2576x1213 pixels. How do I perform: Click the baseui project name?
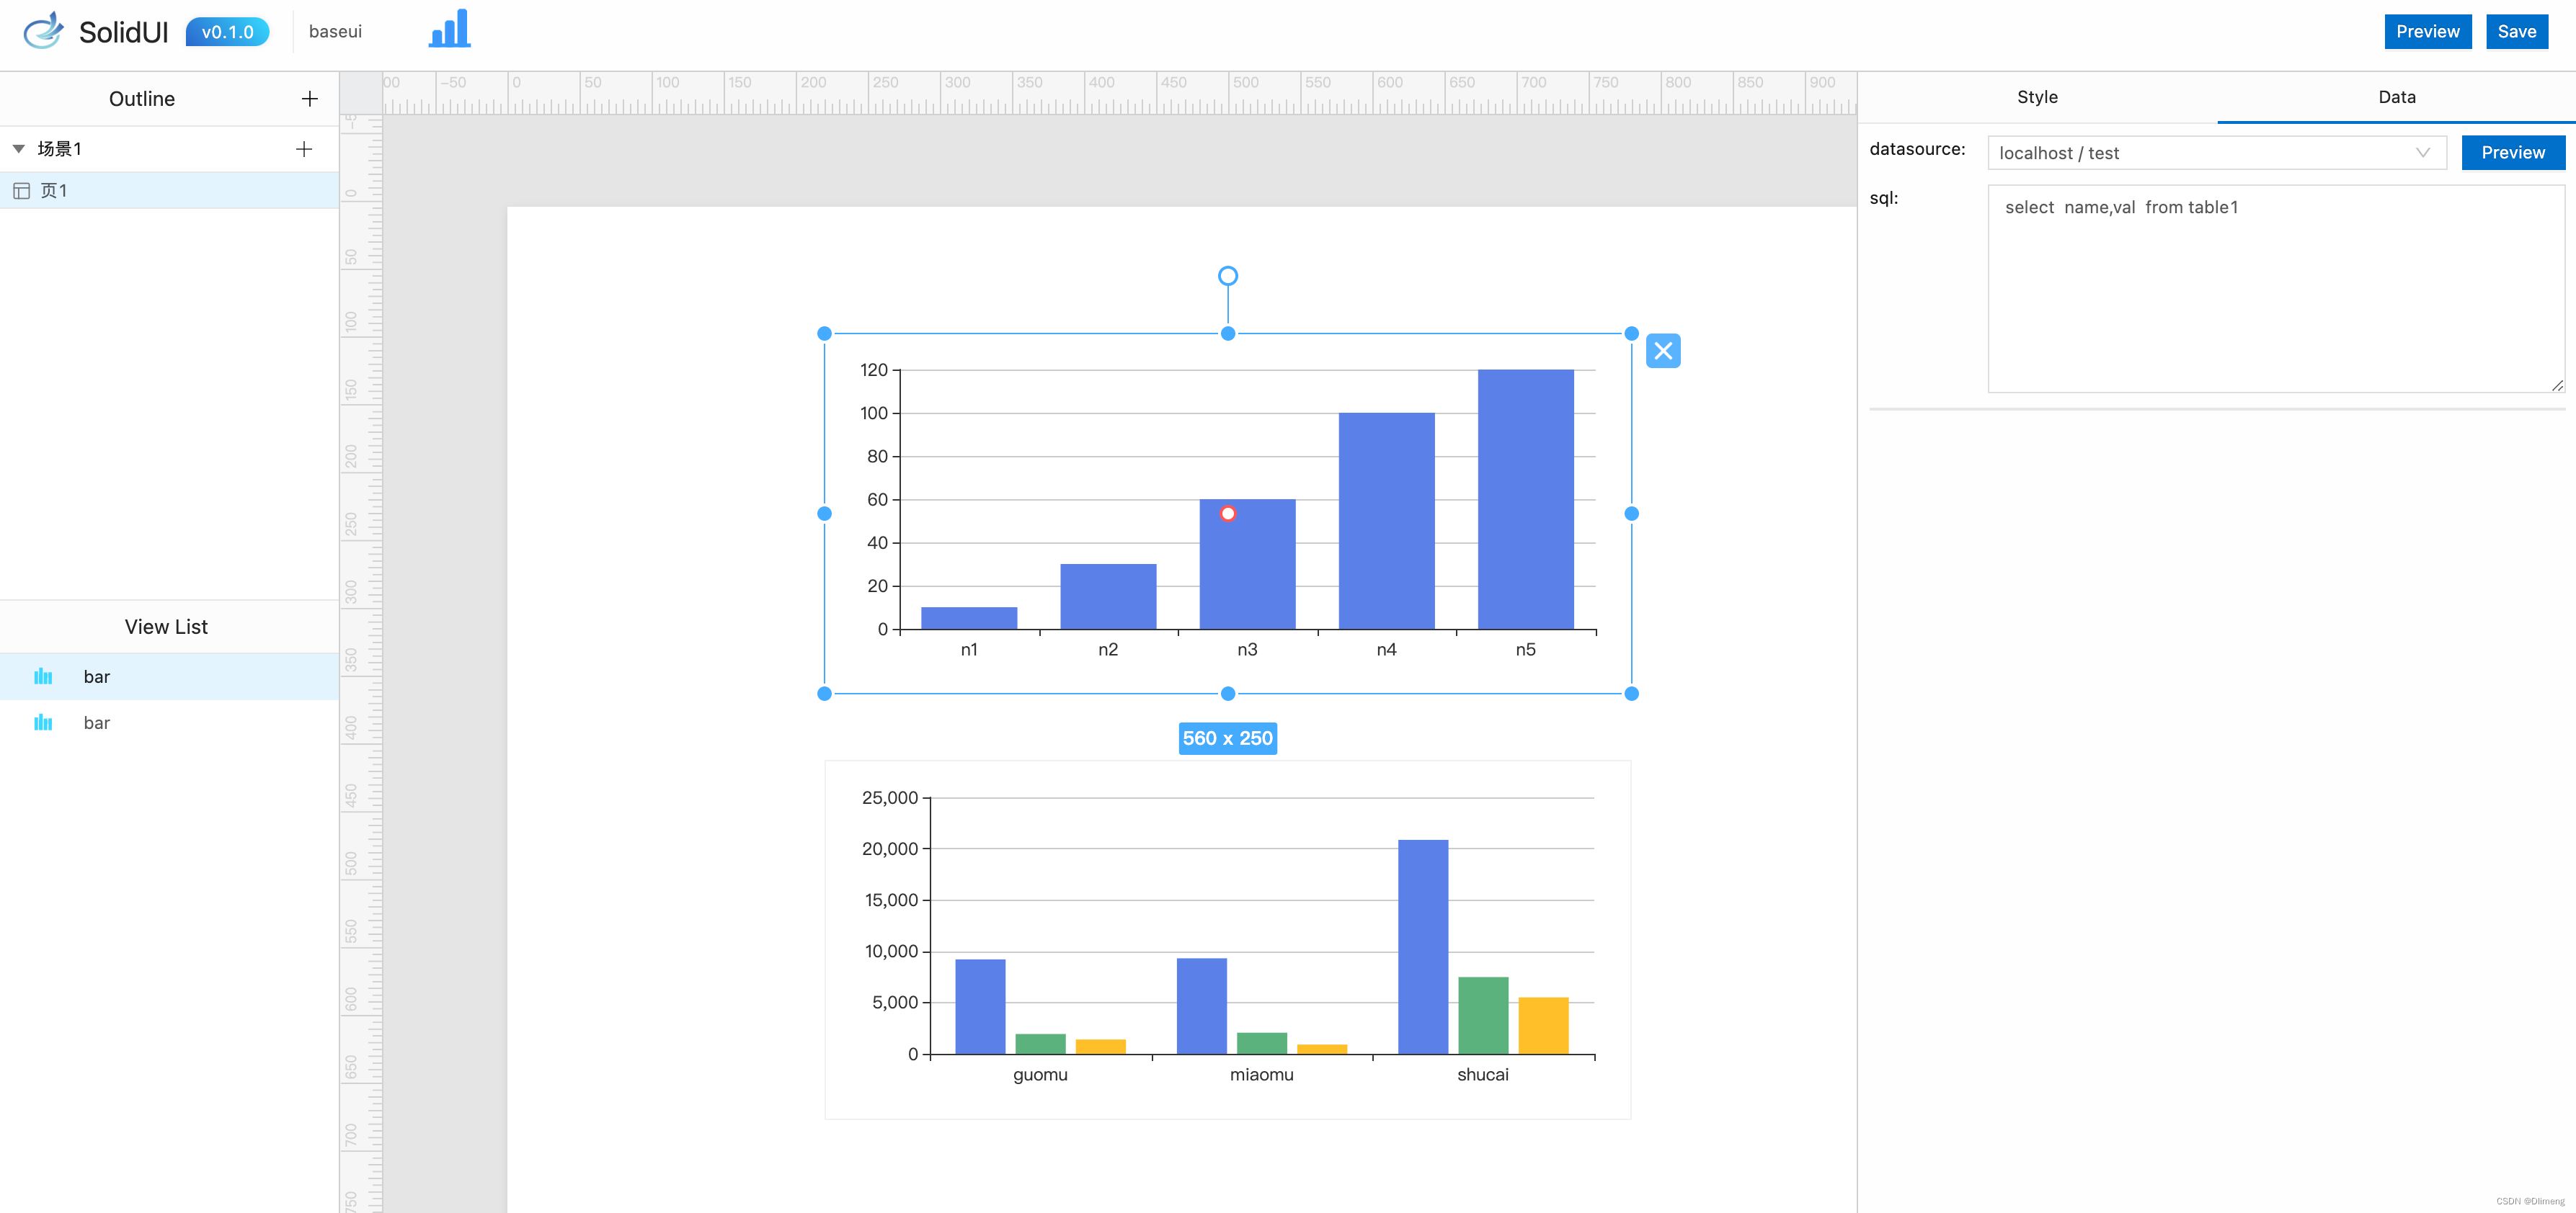coord(335,31)
